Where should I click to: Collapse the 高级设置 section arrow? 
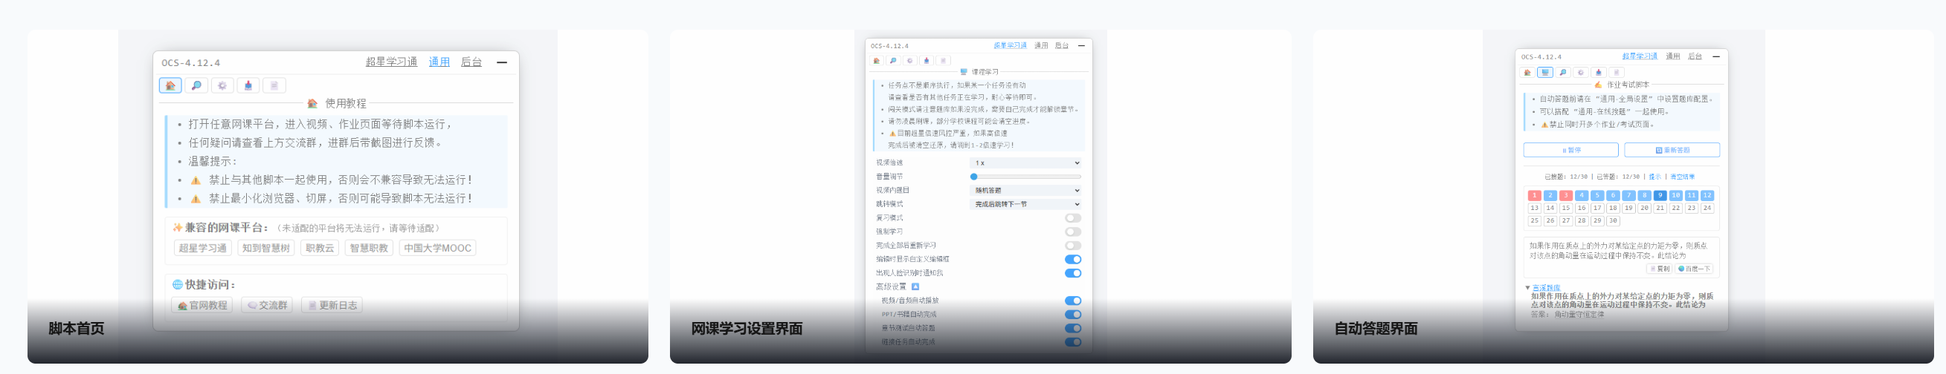coord(915,286)
